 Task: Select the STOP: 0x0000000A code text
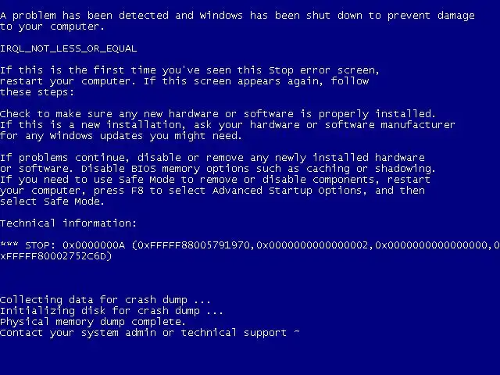(x=75, y=245)
